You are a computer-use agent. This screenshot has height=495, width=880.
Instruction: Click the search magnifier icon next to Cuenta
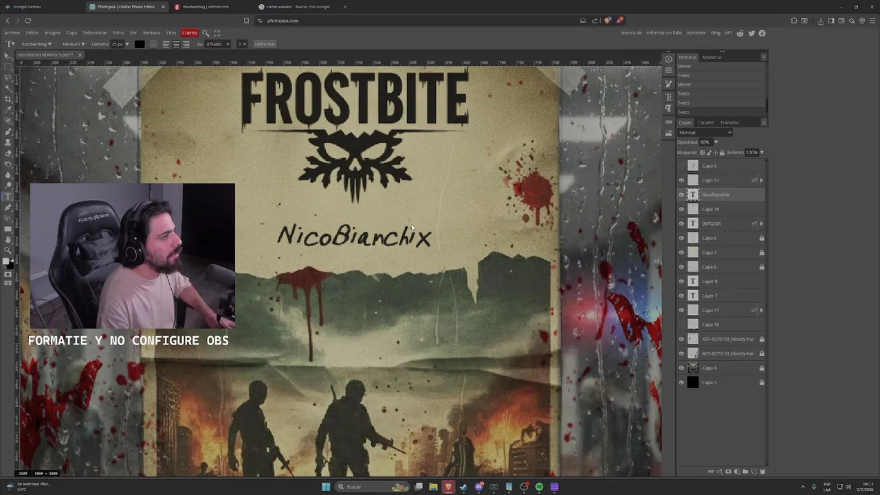pos(206,33)
